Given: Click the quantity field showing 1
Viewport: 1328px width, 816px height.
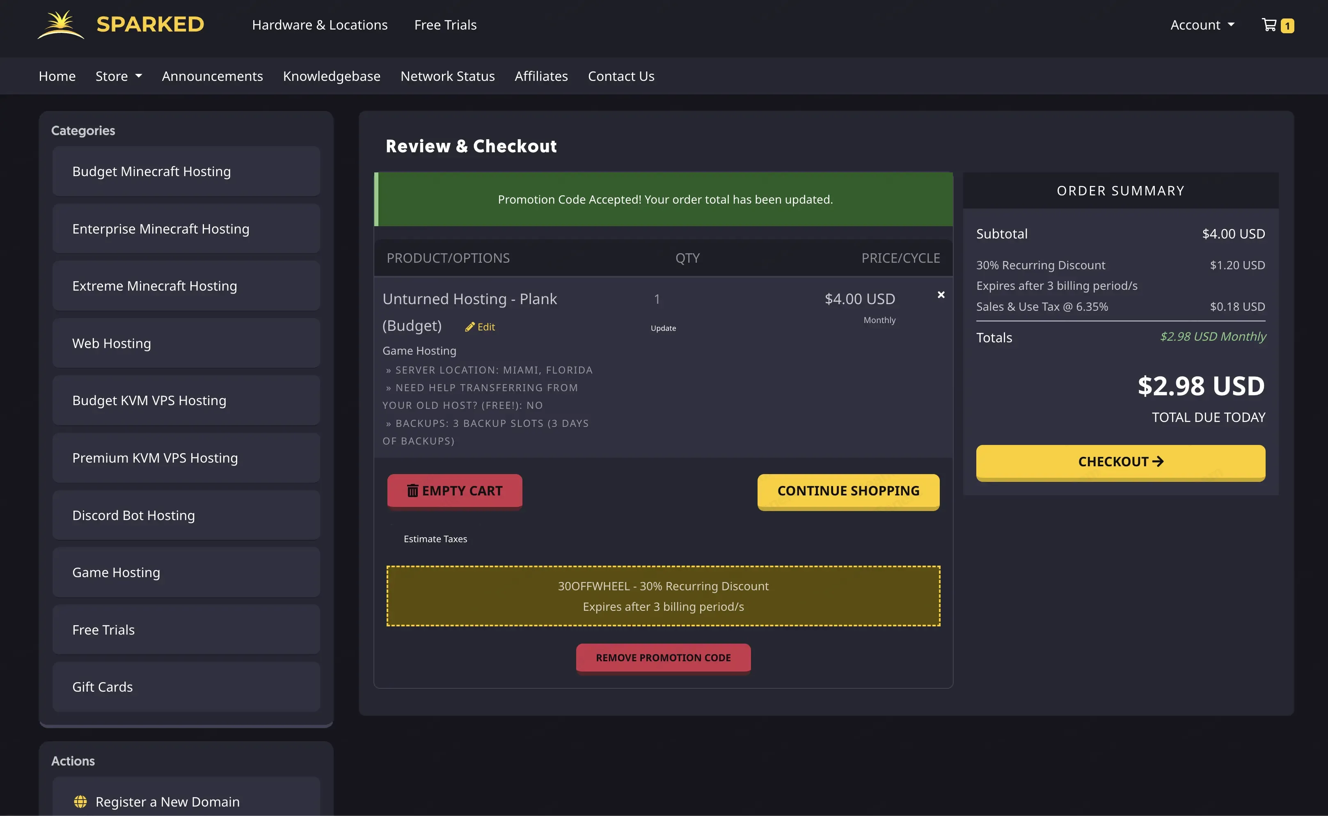Looking at the screenshot, I should [x=657, y=299].
